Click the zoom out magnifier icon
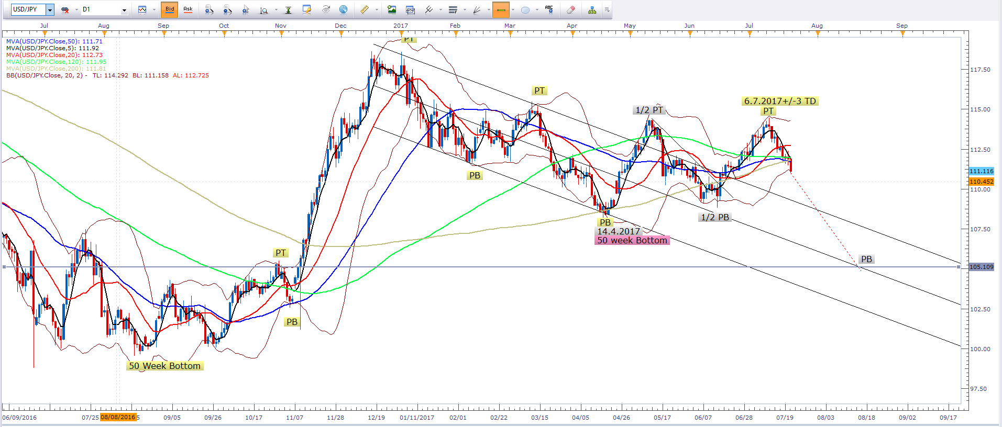1002x427 pixels. 227,9
